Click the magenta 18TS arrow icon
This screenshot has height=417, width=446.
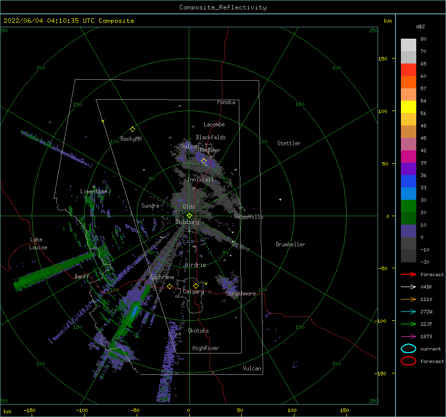[x=408, y=337]
